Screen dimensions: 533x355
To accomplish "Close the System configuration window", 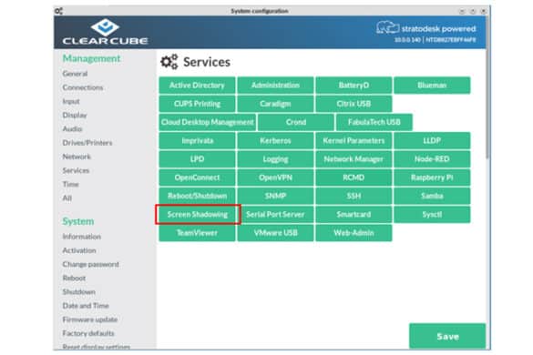I will tap(483, 11).
